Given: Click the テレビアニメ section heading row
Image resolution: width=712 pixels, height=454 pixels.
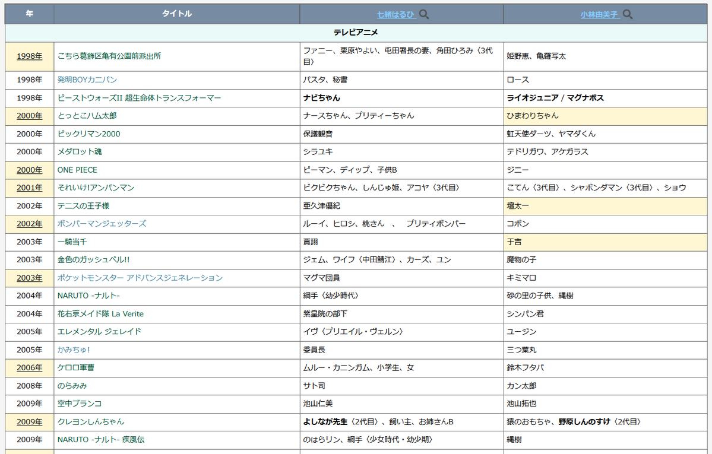Looking at the screenshot, I should 356,33.
